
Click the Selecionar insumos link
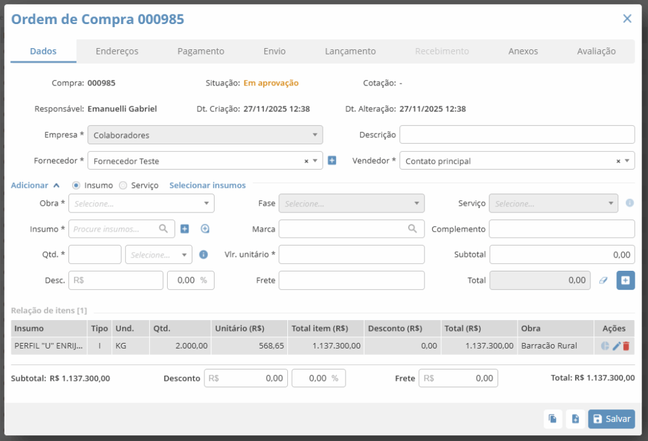coord(207,185)
